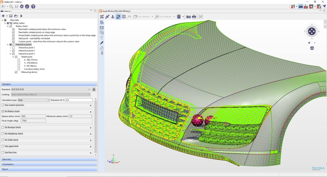Image resolution: width=327 pixels, height=177 pixels.
Task: Click the fit-all view icon in viewer toolbar
Action: 102,17
